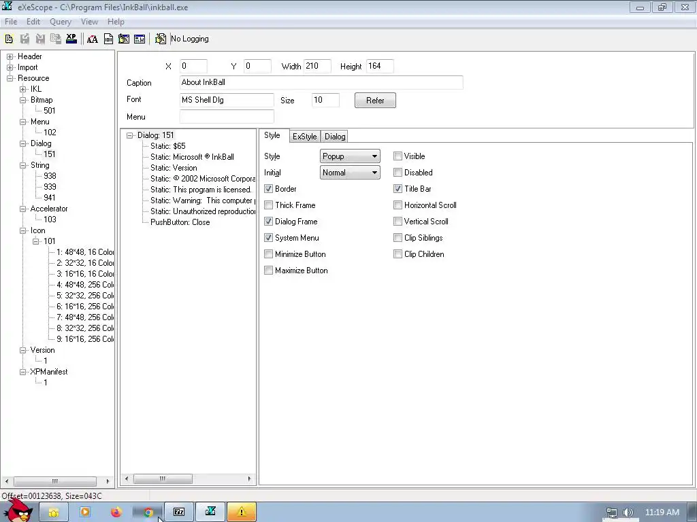Click the eXeScope taskbar button
Screen dimensions: 697x522
211,512
